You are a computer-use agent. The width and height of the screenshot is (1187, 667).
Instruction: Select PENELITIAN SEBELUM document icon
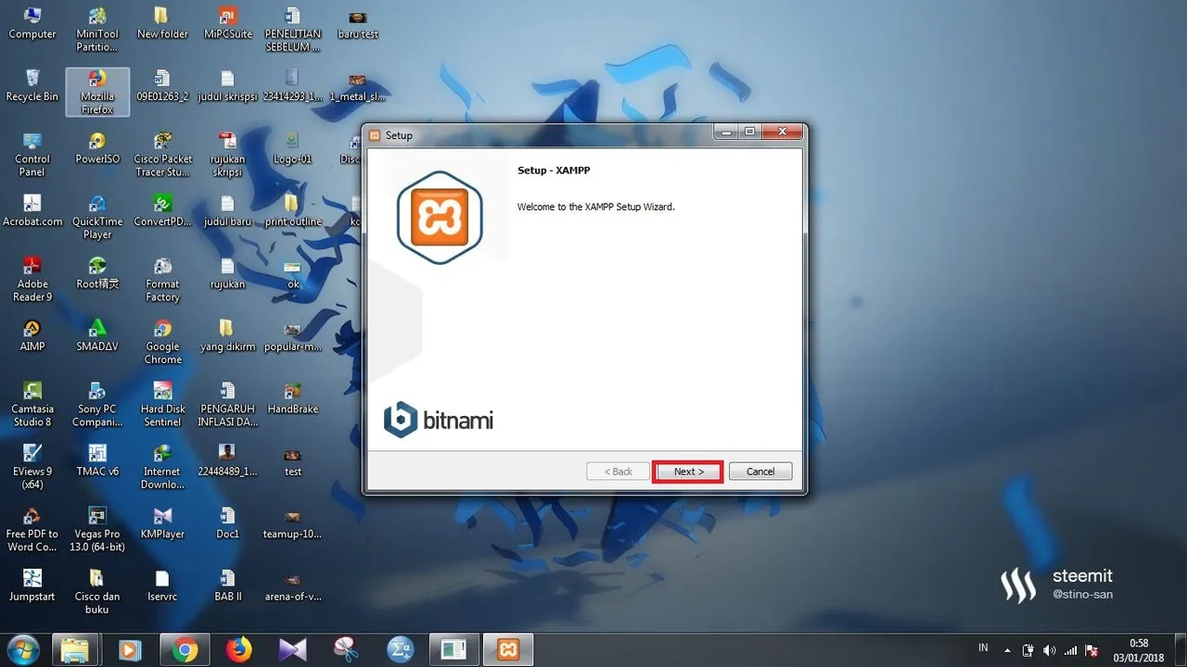pos(292,30)
